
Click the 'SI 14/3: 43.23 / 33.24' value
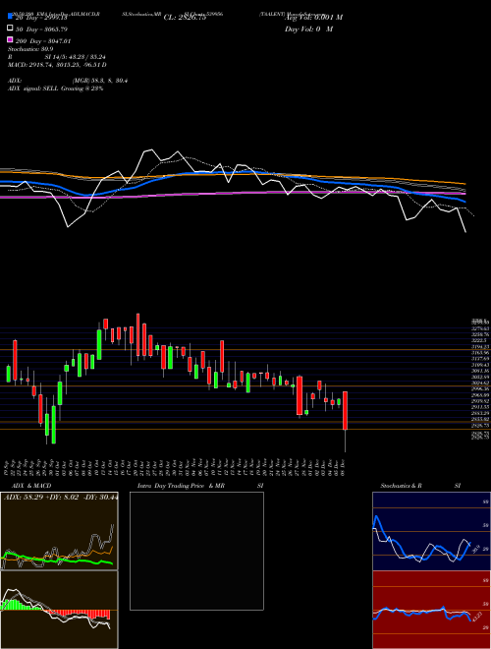click(x=76, y=57)
